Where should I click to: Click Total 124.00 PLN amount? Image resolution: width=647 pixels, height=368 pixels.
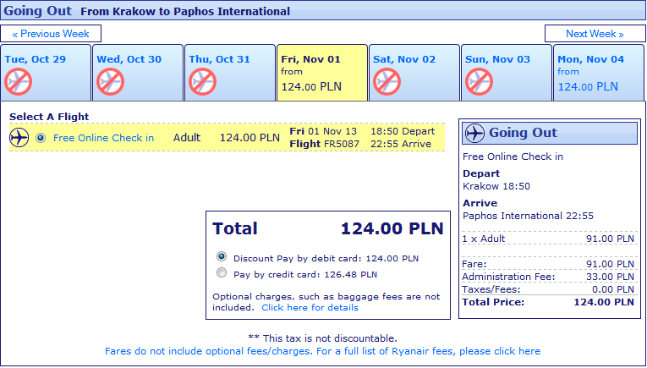392,228
